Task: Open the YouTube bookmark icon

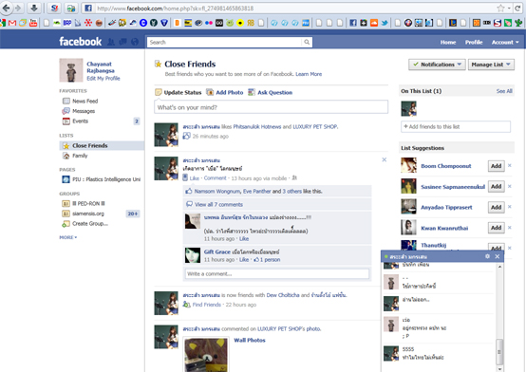Action: pyautogui.click(x=33, y=23)
